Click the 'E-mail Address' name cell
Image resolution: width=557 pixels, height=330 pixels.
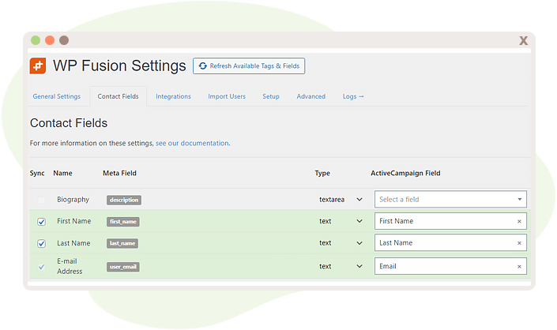[x=70, y=266]
